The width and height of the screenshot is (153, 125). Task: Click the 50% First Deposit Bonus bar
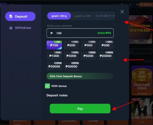(80, 76)
